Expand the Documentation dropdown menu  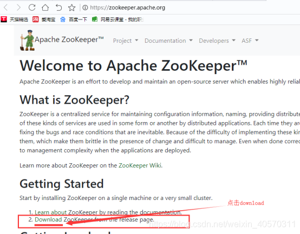168,41
